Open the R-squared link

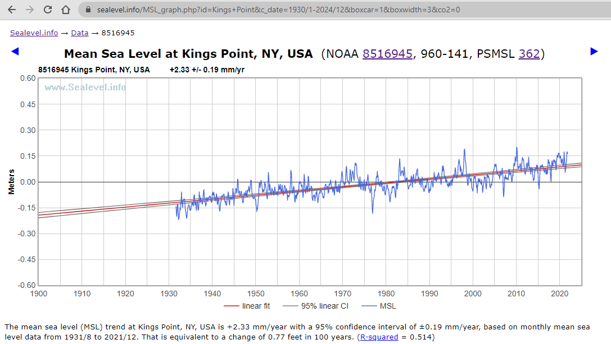[379, 337]
